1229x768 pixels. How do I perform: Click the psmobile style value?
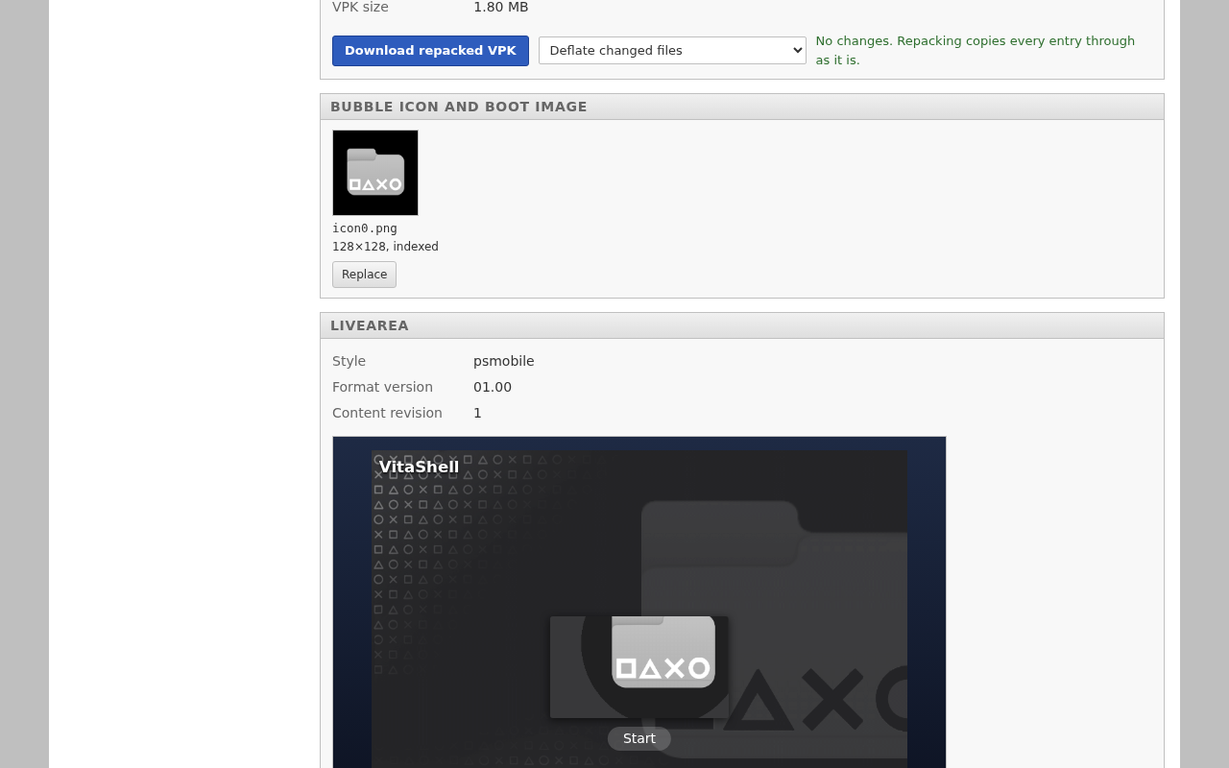pos(504,361)
